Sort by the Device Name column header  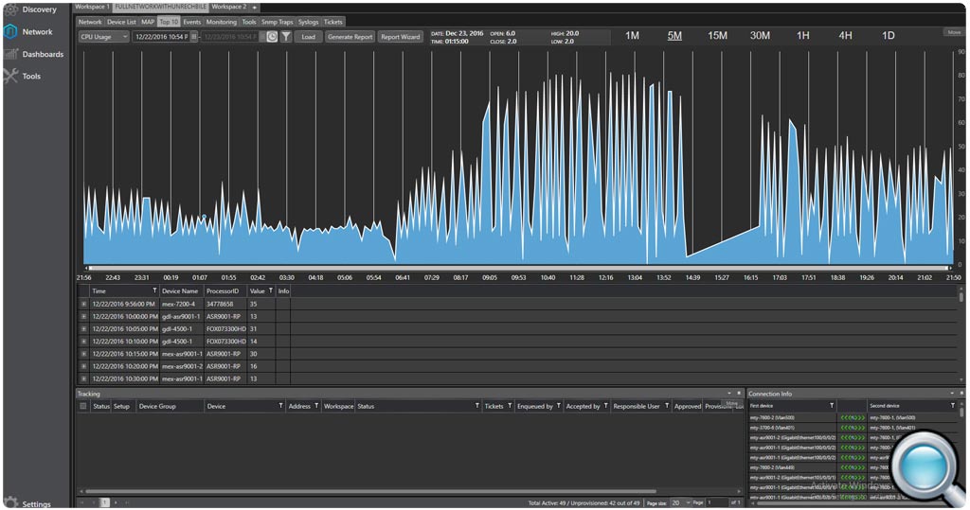[x=180, y=290]
